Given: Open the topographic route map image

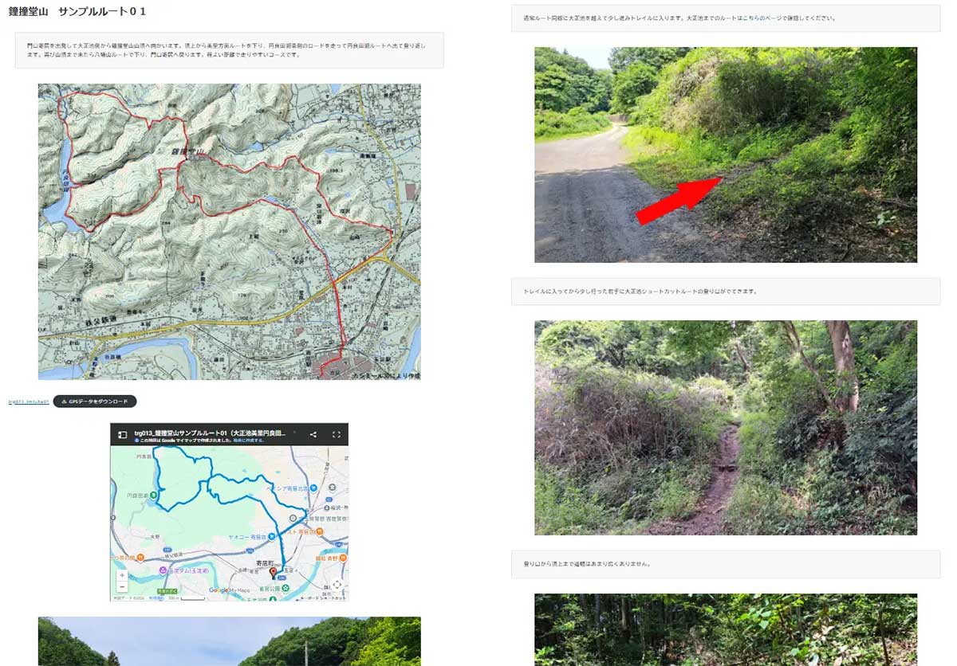Looking at the screenshot, I should point(229,231).
